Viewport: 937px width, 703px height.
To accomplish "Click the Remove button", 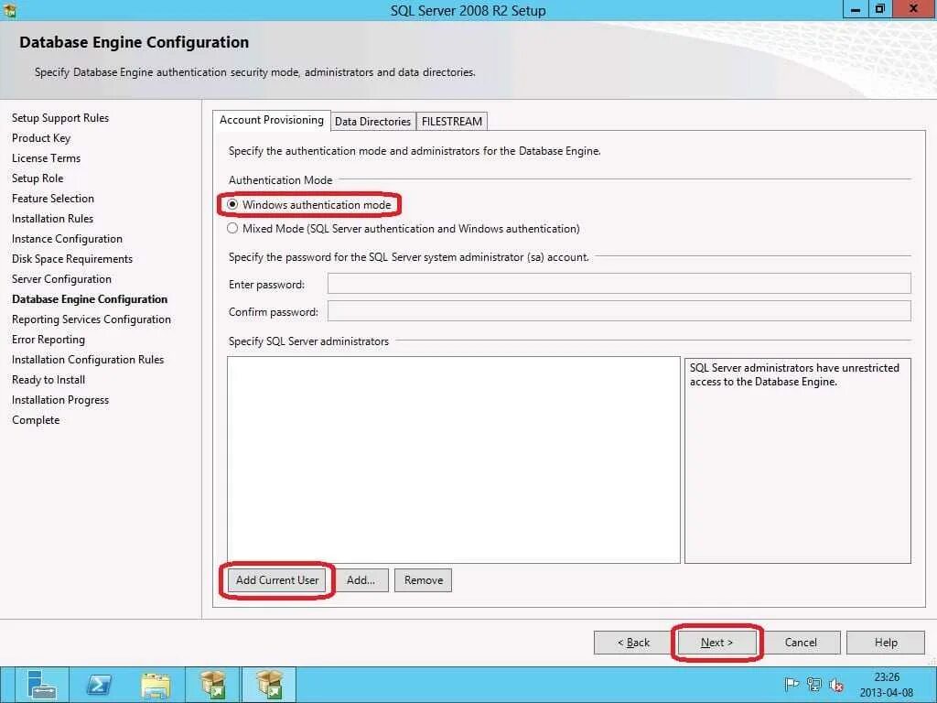I will (x=423, y=579).
